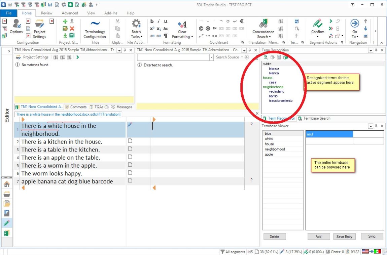Expand the collapsed Editor navigation pane arrow
The height and width of the screenshot is (255, 387).
[x=9, y=51]
